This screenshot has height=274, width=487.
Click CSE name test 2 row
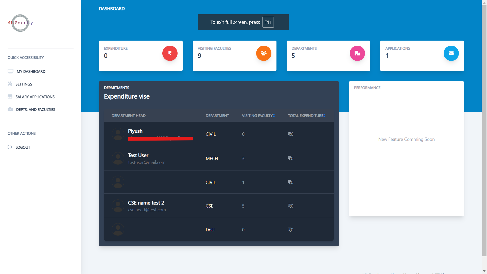click(218, 206)
